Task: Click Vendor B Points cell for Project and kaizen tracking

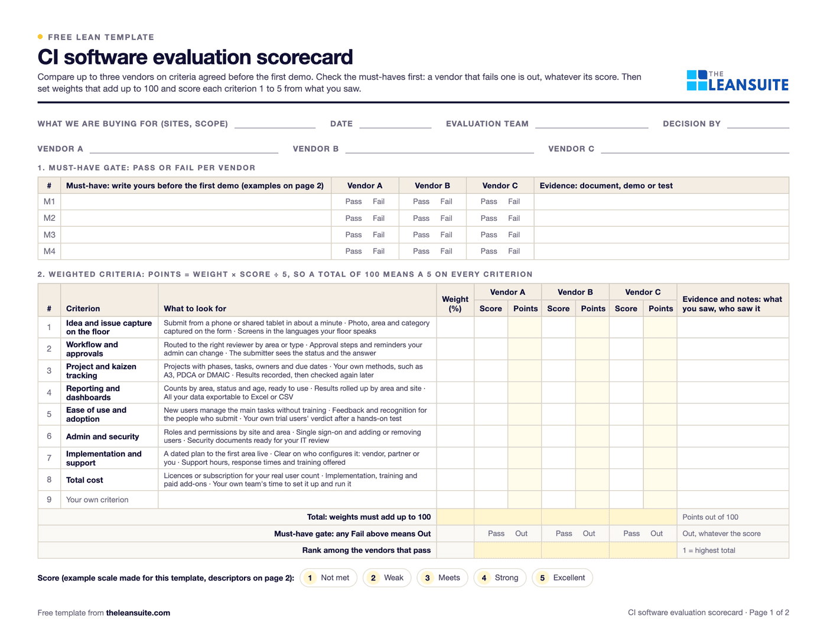Action: (592, 371)
